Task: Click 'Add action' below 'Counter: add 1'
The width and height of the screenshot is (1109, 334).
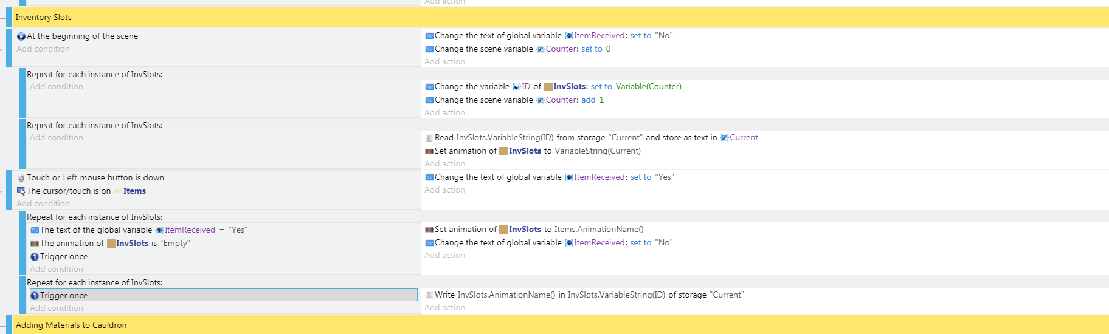Action: pos(445,113)
